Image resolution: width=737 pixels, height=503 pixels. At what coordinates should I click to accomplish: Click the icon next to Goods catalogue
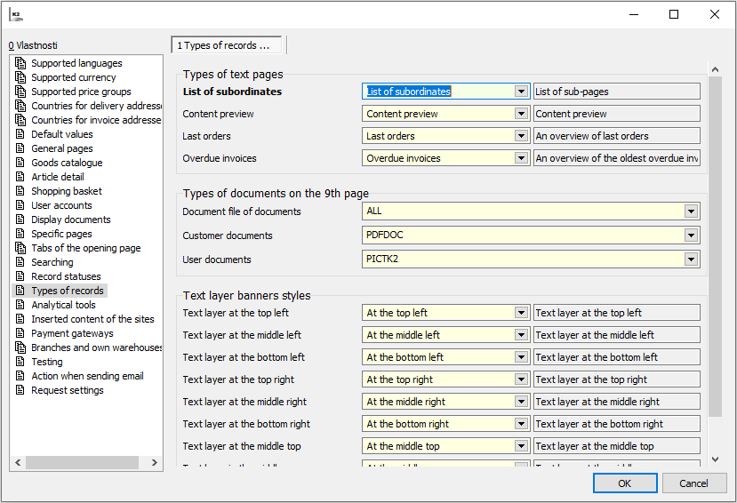pyautogui.click(x=21, y=163)
